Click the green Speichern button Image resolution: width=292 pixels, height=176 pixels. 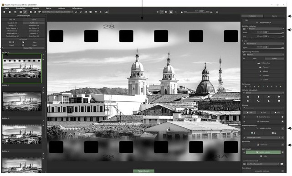coord(143,171)
